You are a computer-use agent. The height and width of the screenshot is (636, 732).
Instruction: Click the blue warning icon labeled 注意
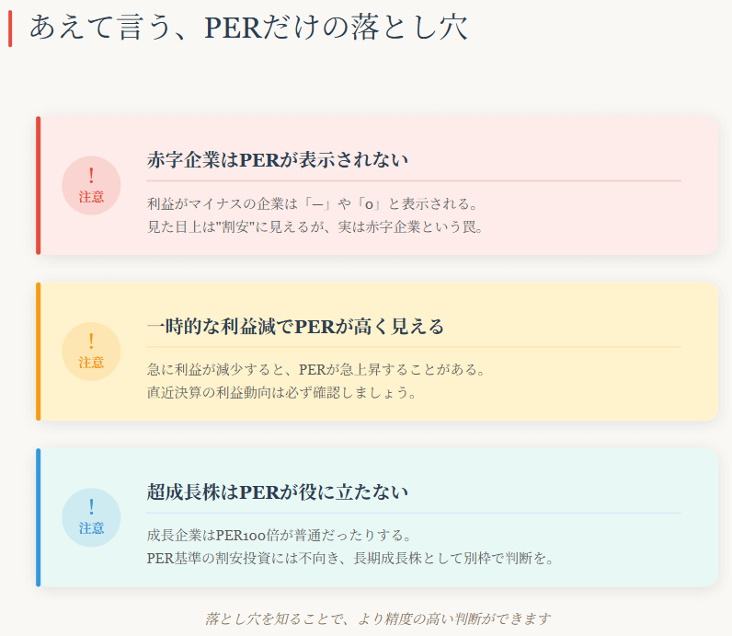91,516
